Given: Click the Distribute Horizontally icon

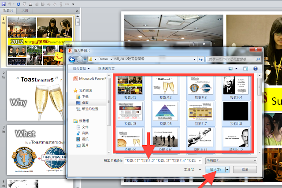Looking at the screenshot, I should coord(67,4).
